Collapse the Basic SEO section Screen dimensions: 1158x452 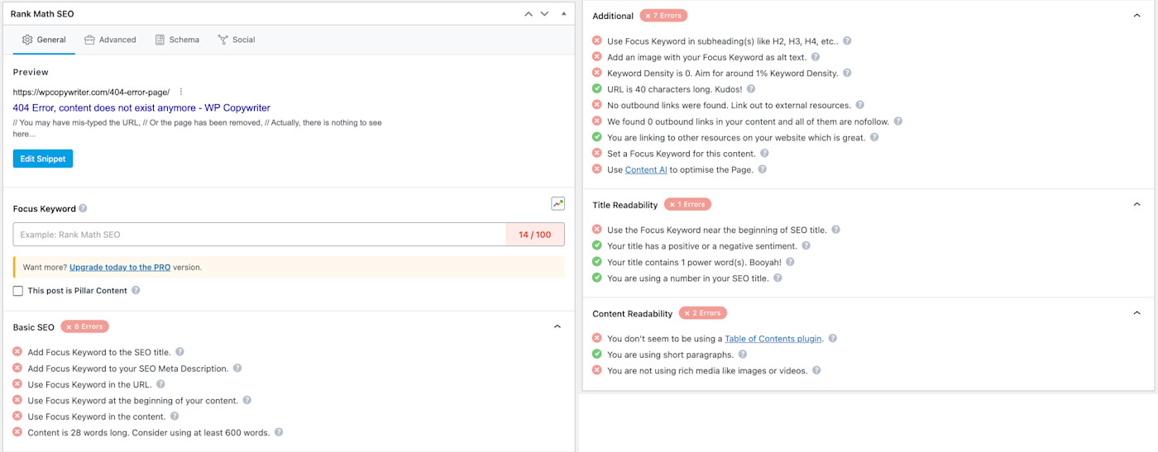pos(557,327)
